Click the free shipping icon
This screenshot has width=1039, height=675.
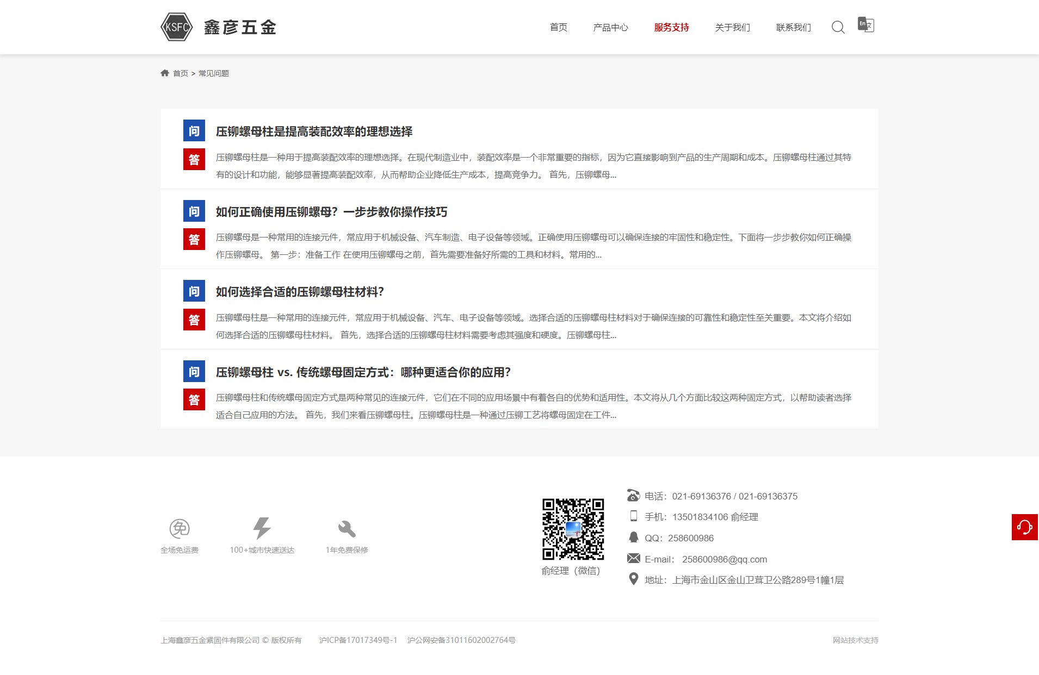[x=180, y=528]
